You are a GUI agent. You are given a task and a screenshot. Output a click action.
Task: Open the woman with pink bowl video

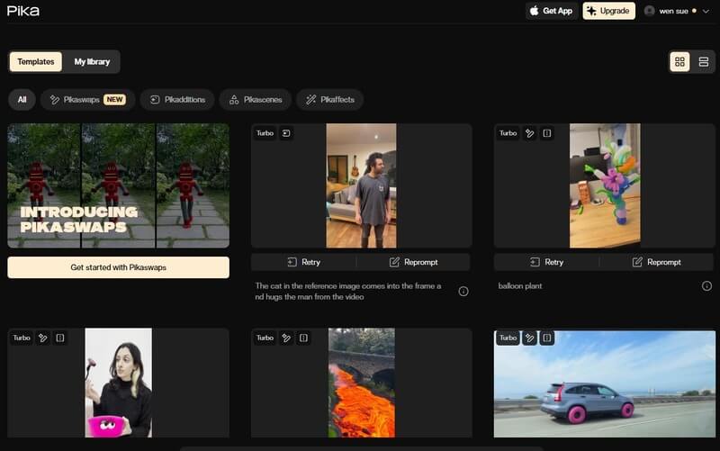click(x=119, y=383)
